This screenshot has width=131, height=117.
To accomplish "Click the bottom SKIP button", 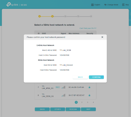I will (88, 109).
